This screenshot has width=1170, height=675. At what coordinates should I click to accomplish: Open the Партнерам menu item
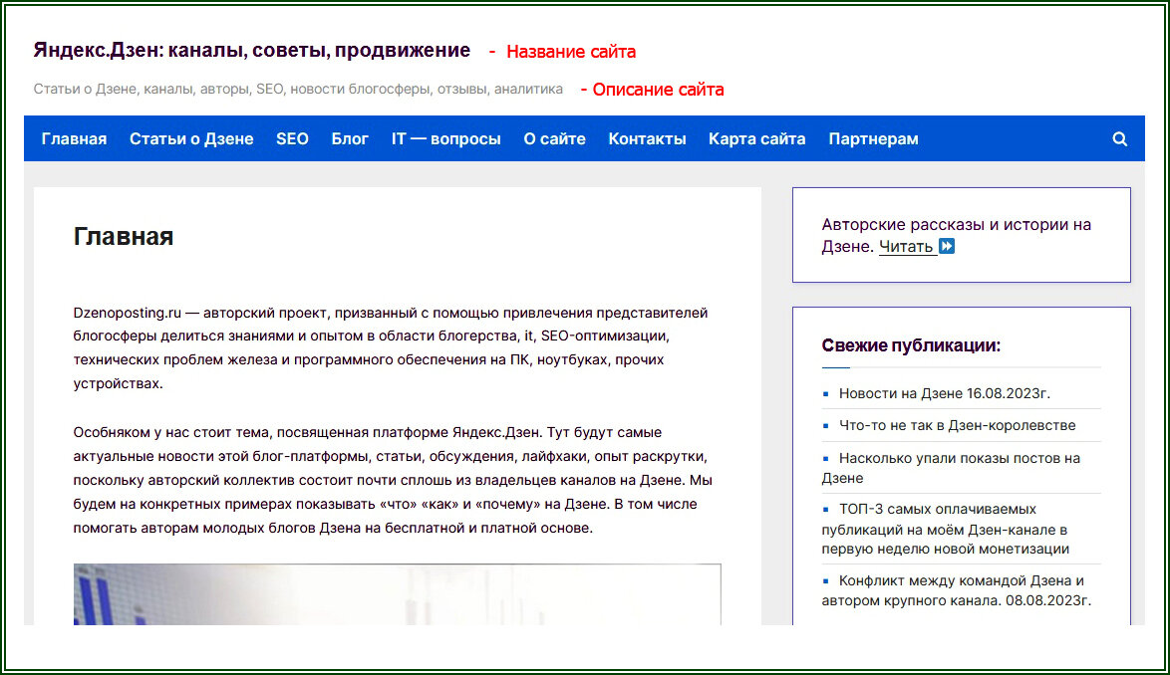[873, 139]
